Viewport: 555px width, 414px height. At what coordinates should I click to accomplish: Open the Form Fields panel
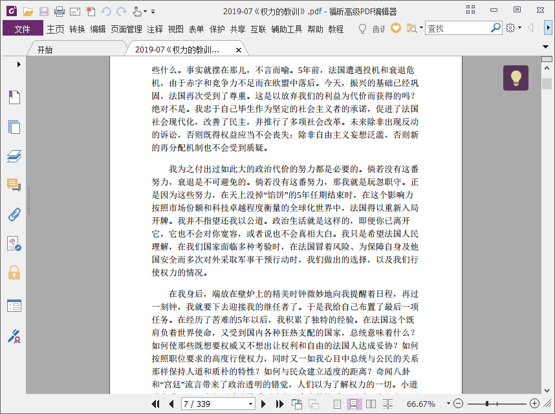14,306
